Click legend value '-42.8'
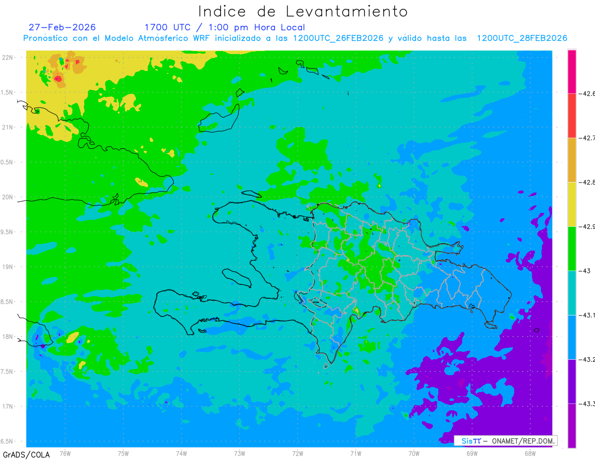Image resolution: width=595 pixels, height=460 pixels. tap(587, 182)
